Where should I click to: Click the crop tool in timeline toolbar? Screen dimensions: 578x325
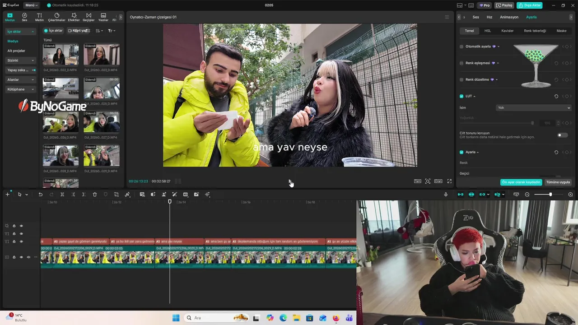pos(116,195)
